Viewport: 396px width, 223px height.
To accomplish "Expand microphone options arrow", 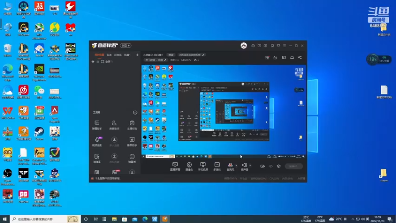I will pos(236,166).
